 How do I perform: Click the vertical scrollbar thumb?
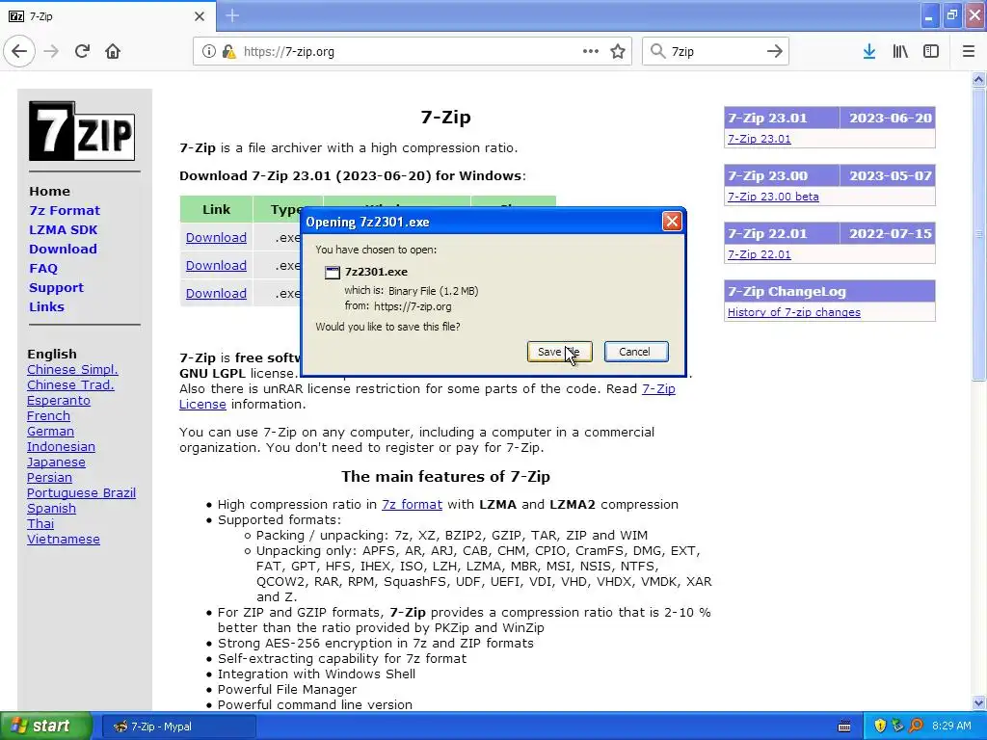tap(978, 234)
